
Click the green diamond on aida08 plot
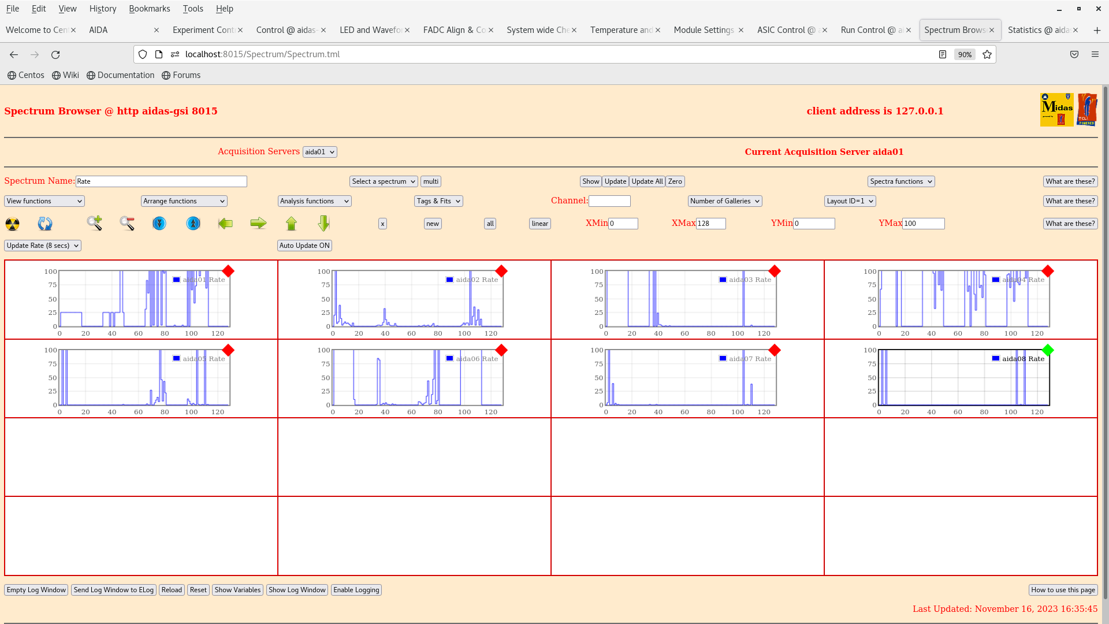click(1048, 350)
